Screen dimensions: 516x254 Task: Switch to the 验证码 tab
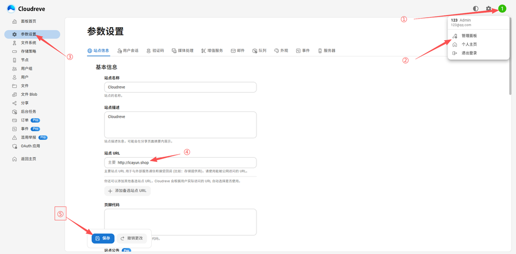click(155, 51)
